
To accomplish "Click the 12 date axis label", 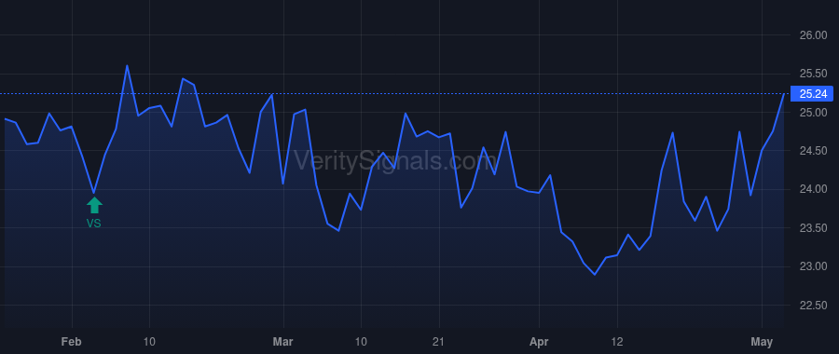I will coord(617,341).
